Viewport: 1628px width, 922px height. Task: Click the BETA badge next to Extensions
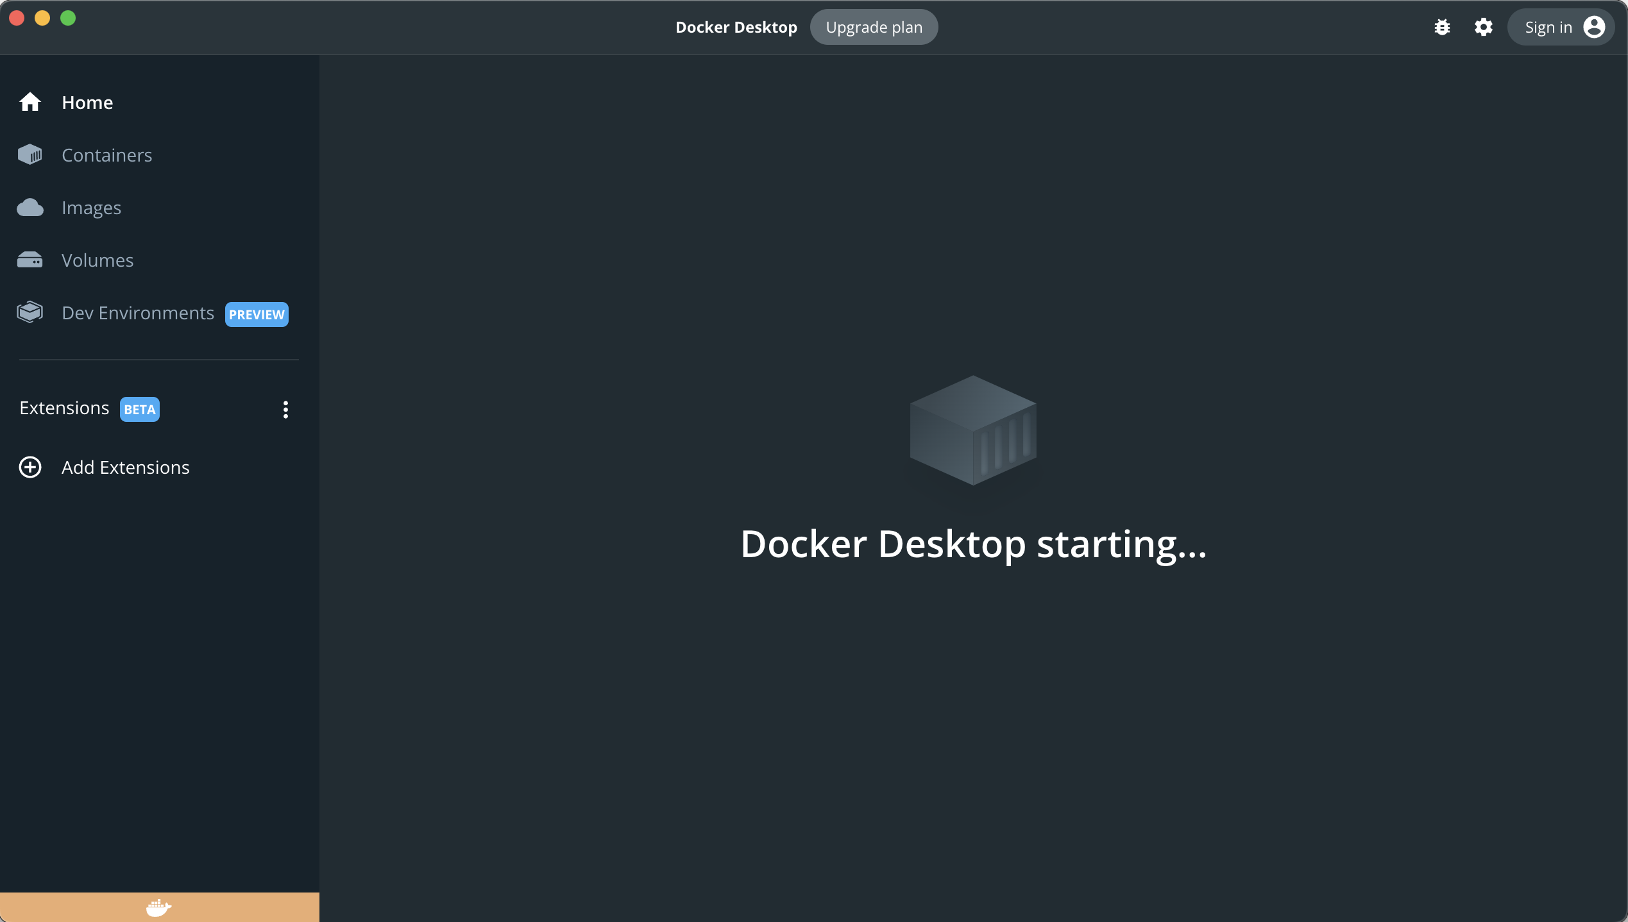tap(140, 409)
